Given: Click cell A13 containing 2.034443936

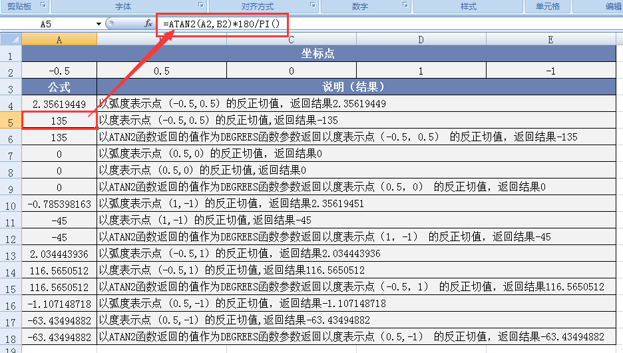Looking at the screenshot, I should tap(59, 254).
